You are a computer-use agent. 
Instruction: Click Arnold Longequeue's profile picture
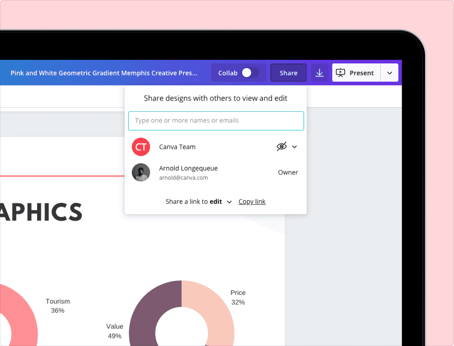(141, 172)
